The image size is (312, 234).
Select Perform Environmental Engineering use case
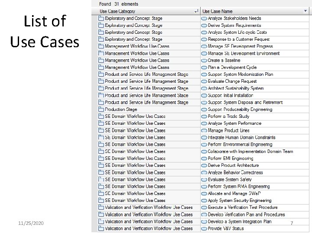240,144
